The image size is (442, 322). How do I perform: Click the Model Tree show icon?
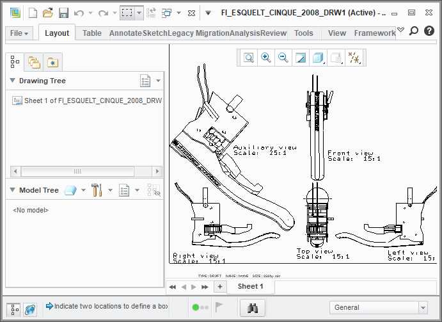tap(70, 190)
